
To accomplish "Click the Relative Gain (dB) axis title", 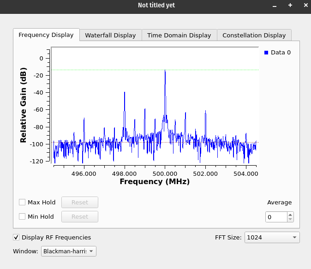I will click(x=23, y=105).
